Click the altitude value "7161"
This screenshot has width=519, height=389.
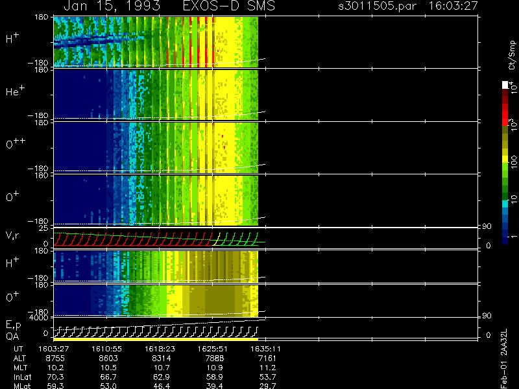coord(267,359)
